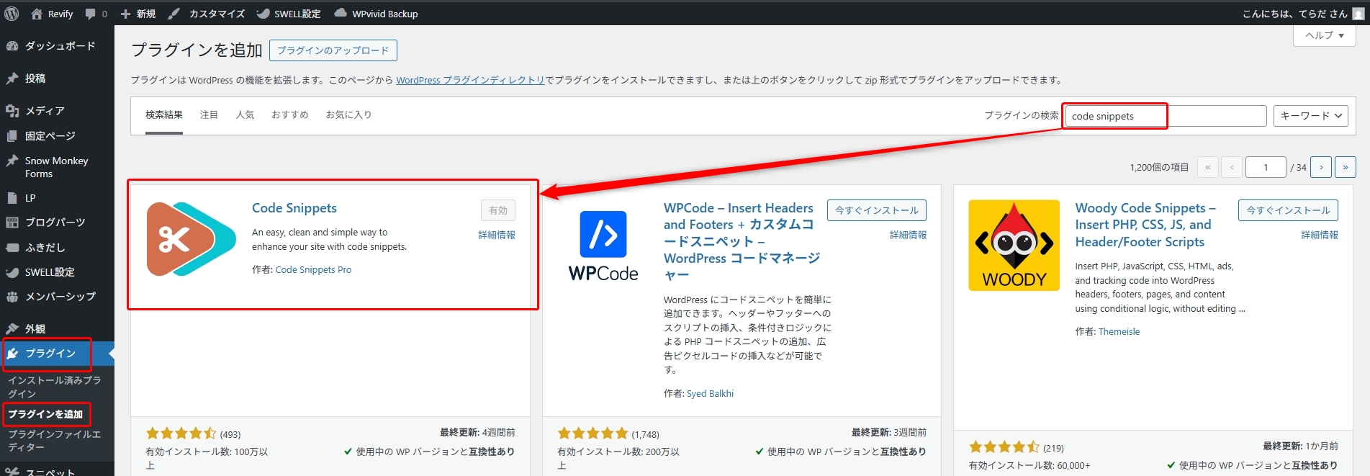Jump to the last results page

pyautogui.click(x=1346, y=167)
